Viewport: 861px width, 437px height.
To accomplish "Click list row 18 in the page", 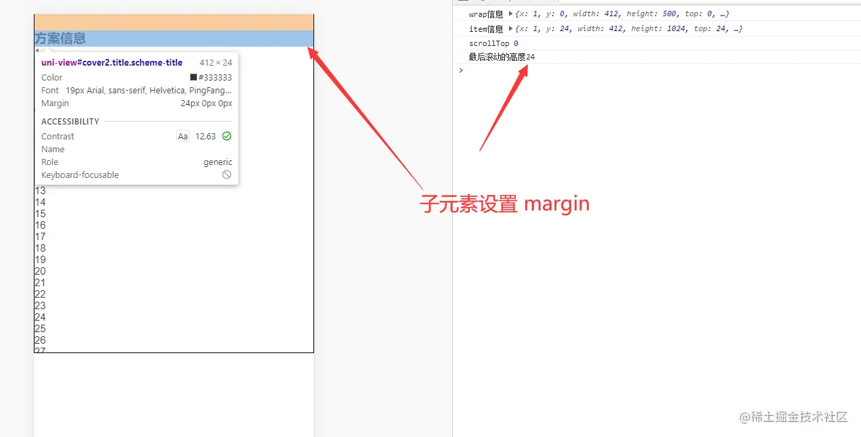I will click(40, 248).
